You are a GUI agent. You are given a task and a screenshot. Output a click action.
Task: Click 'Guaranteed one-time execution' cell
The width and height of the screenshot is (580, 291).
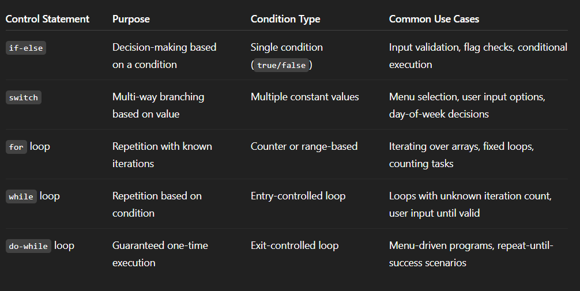click(x=160, y=254)
